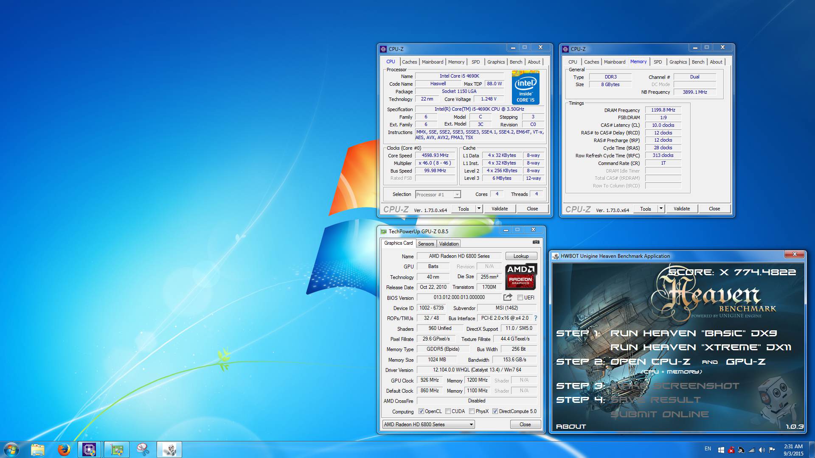Image resolution: width=815 pixels, height=458 pixels.
Task: Click the red X security tray icon
Action: tap(731, 450)
